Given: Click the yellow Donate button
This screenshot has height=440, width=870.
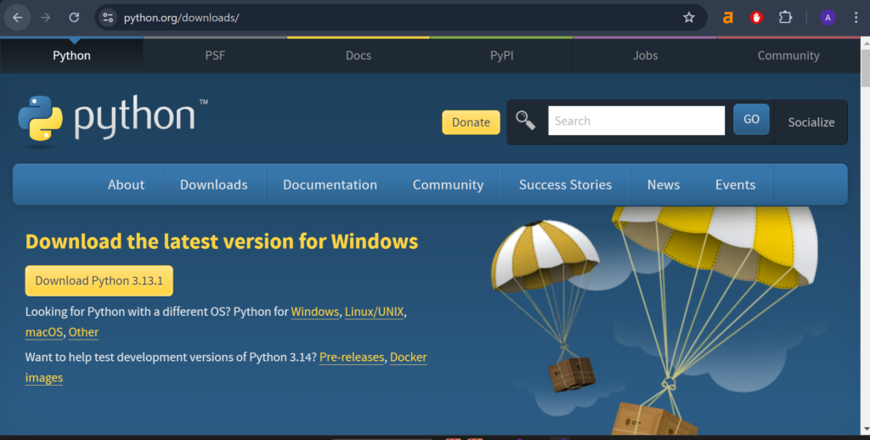Looking at the screenshot, I should point(471,122).
